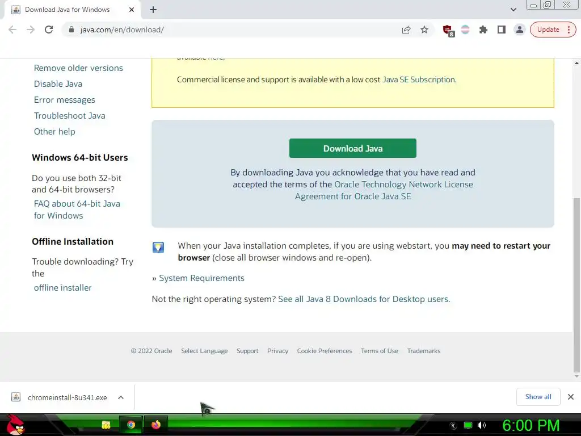Open the Java SE Subscription link
Viewport: 581px width, 436px height.
[x=419, y=79]
